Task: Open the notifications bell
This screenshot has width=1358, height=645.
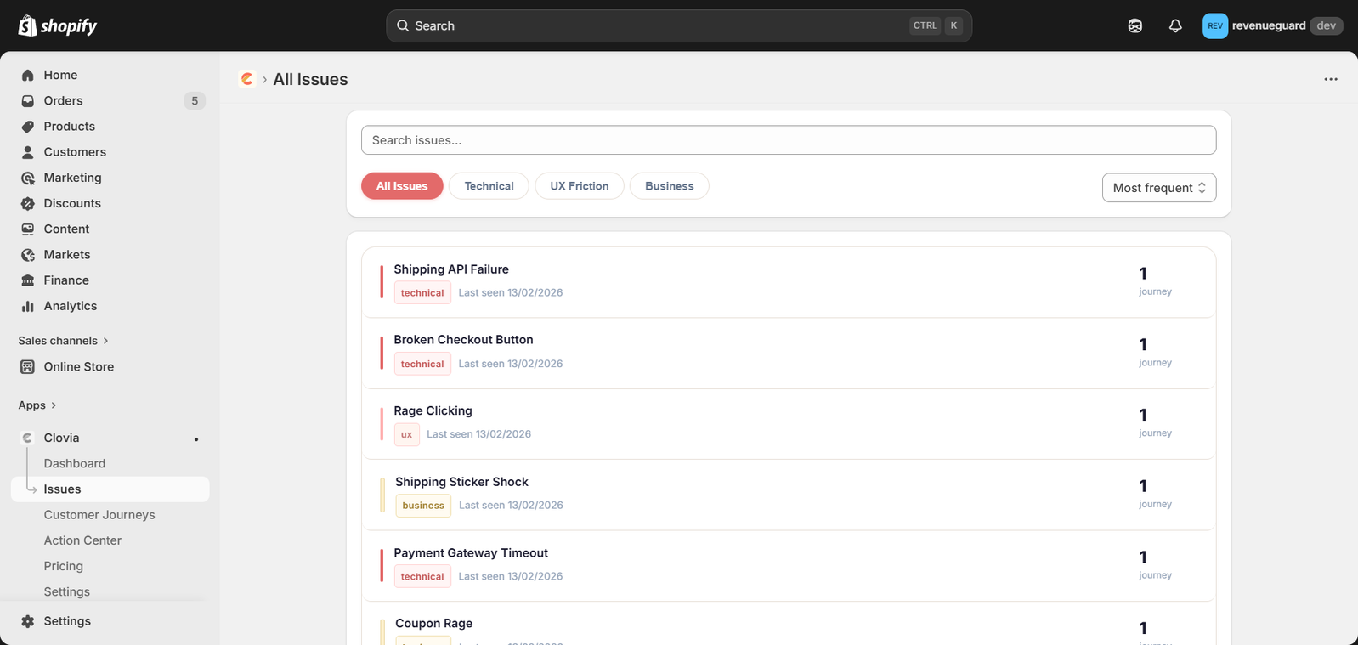Action: tap(1175, 25)
